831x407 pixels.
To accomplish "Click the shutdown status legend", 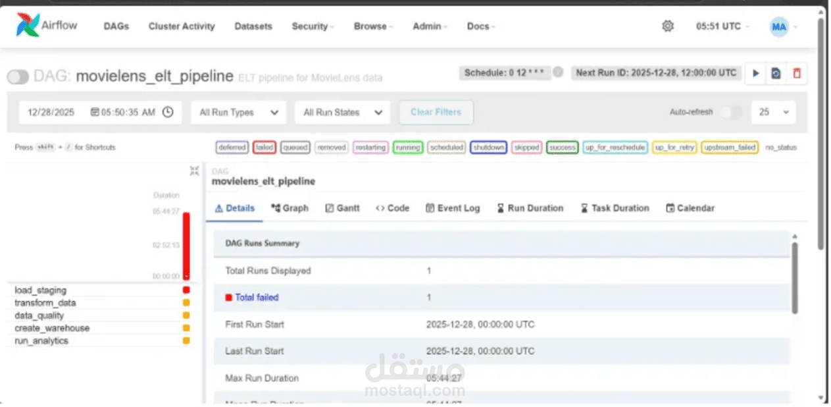I will pos(489,148).
